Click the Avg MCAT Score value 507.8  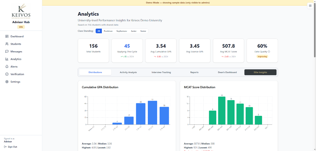(x=228, y=46)
